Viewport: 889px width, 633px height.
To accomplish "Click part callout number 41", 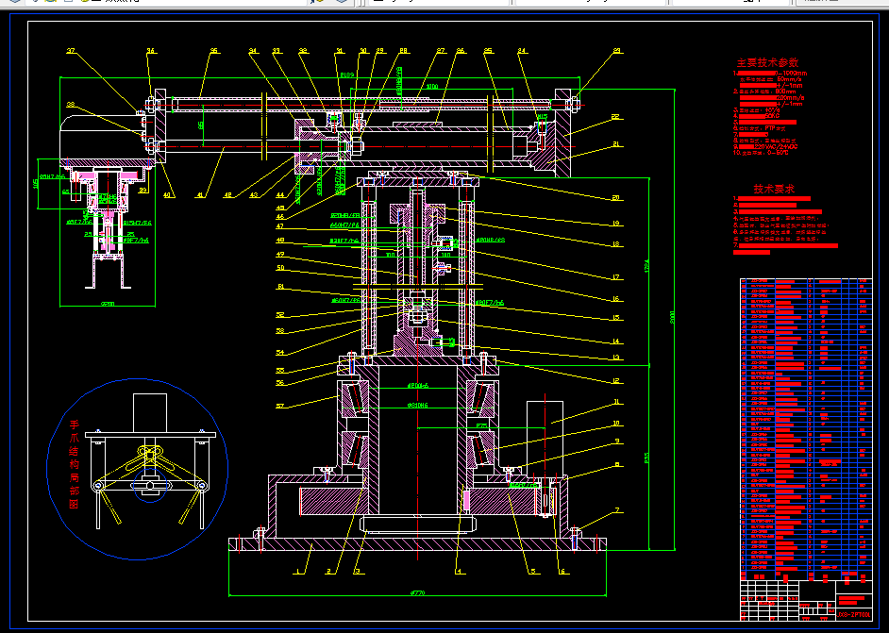I will click(199, 195).
